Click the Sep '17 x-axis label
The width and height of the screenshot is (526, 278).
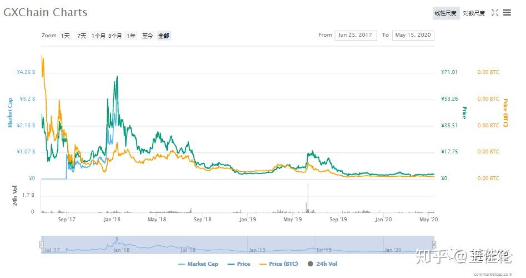click(x=67, y=220)
